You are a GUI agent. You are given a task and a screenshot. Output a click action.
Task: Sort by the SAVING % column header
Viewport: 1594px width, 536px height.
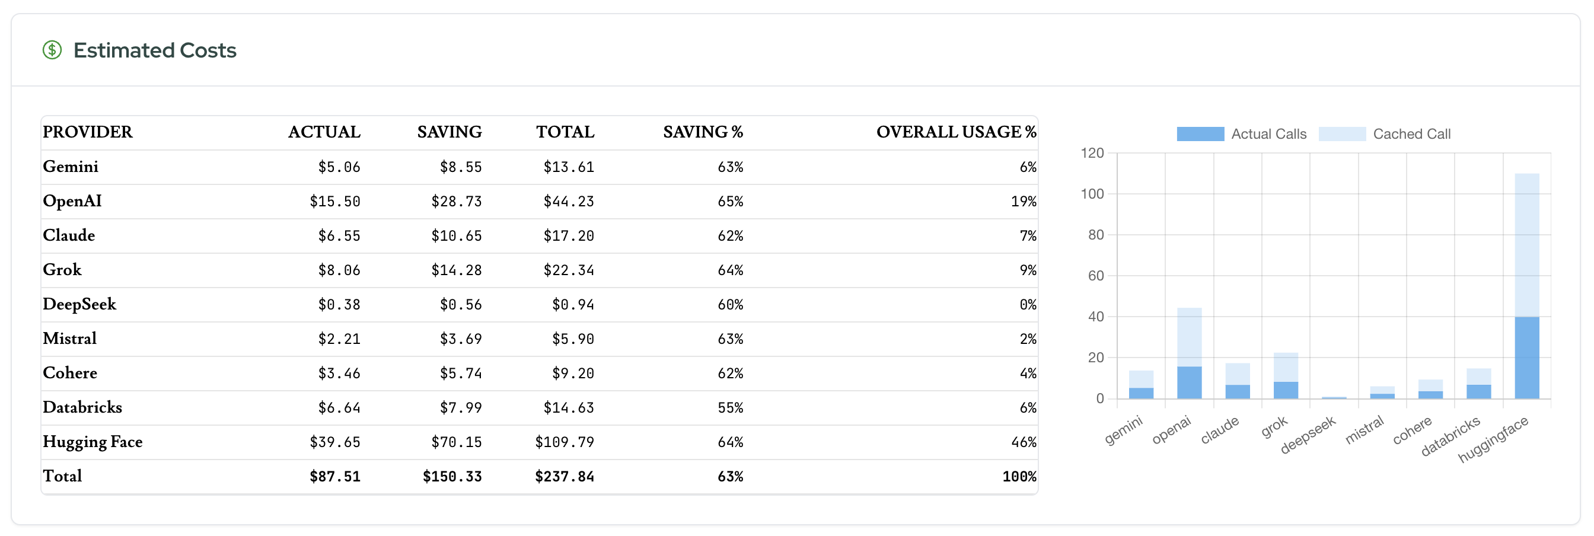702,132
